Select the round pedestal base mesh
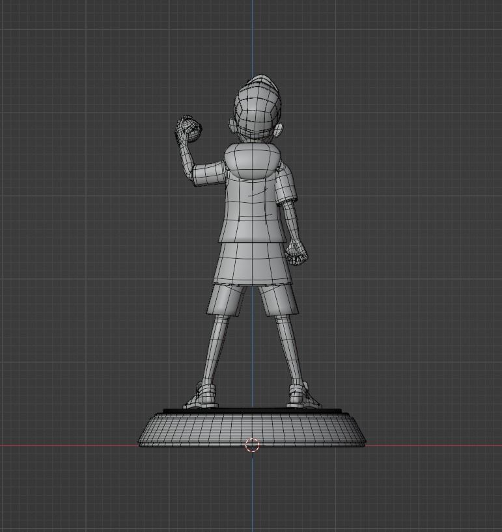502x532 pixels. (x=252, y=428)
